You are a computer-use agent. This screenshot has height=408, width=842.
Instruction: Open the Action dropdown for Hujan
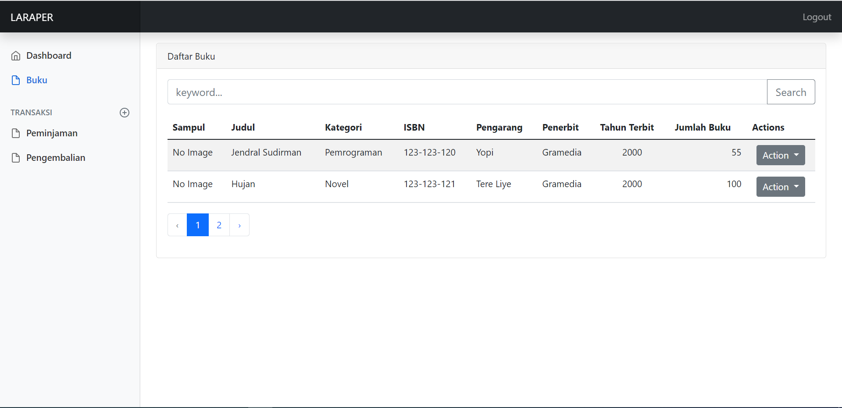[x=780, y=187]
